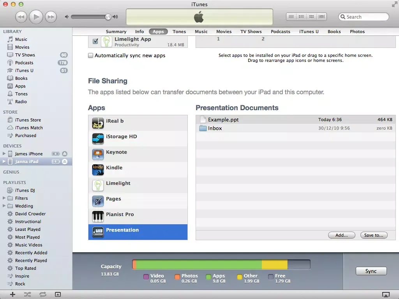399x299 pixels.
Task: Click the Save to... button
Action: [x=374, y=235]
